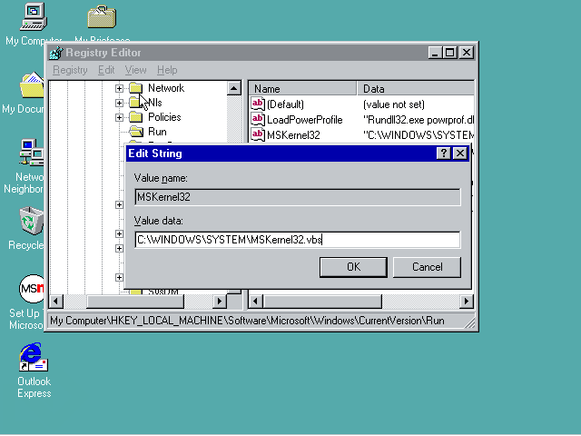The width and height of the screenshot is (581, 436).
Task: Maximize the Registry Editor window
Action: 450,53
